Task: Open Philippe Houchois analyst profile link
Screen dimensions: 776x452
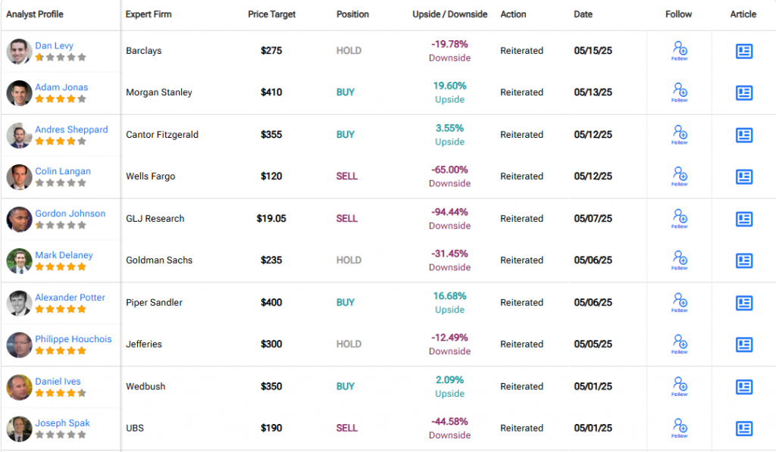Action: point(74,338)
